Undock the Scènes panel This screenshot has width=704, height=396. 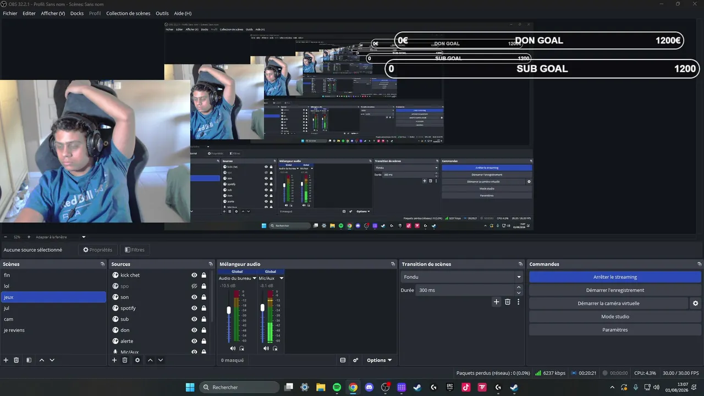coord(102,264)
